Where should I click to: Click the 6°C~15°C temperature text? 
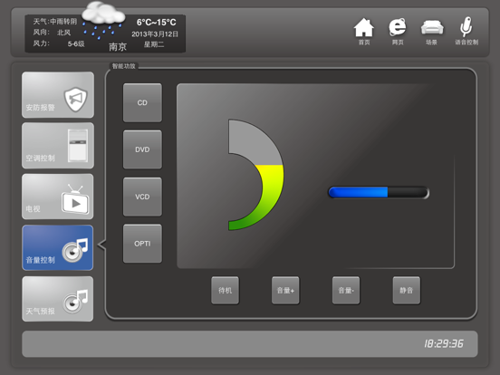pyautogui.click(x=156, y=23)
